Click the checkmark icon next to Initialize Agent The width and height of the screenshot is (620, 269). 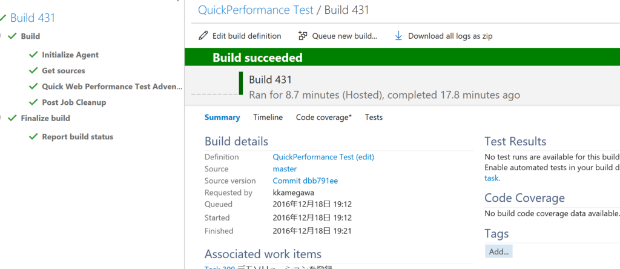coord(33,55)
